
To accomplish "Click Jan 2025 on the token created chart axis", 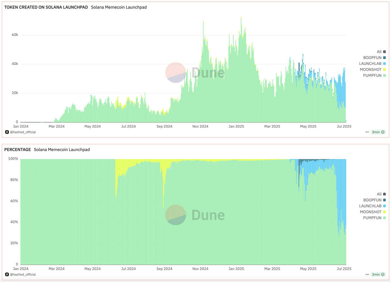I will [236, 126].
